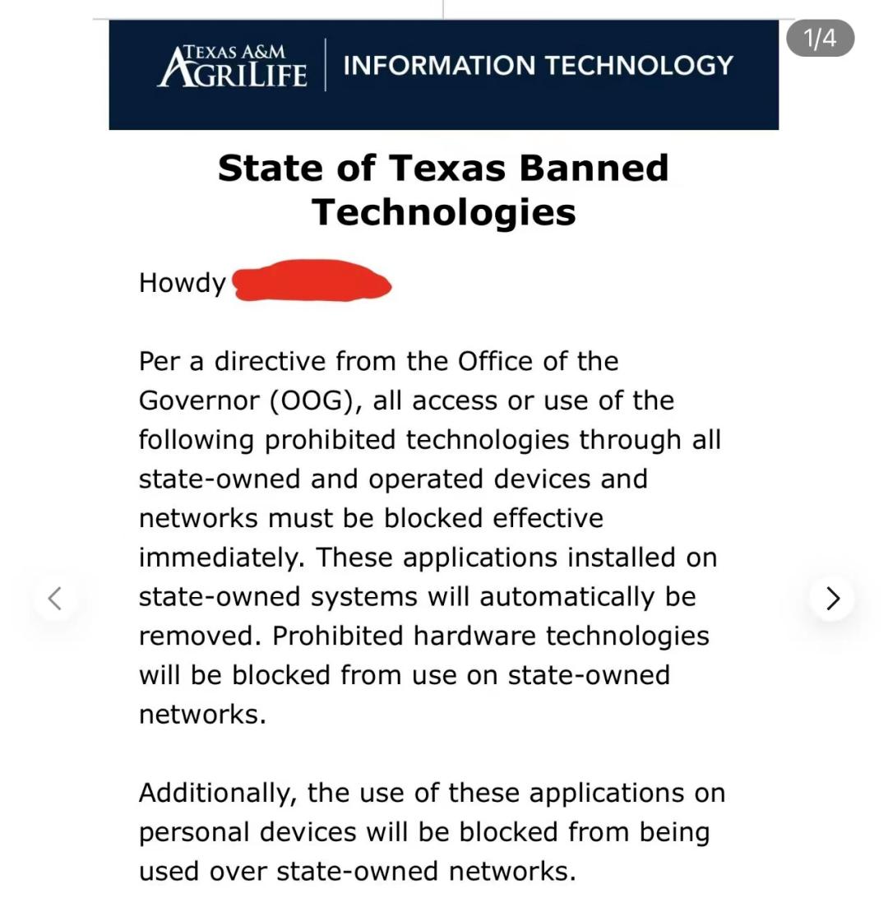Click the red redacted name scribble

[x=312, y=280]
